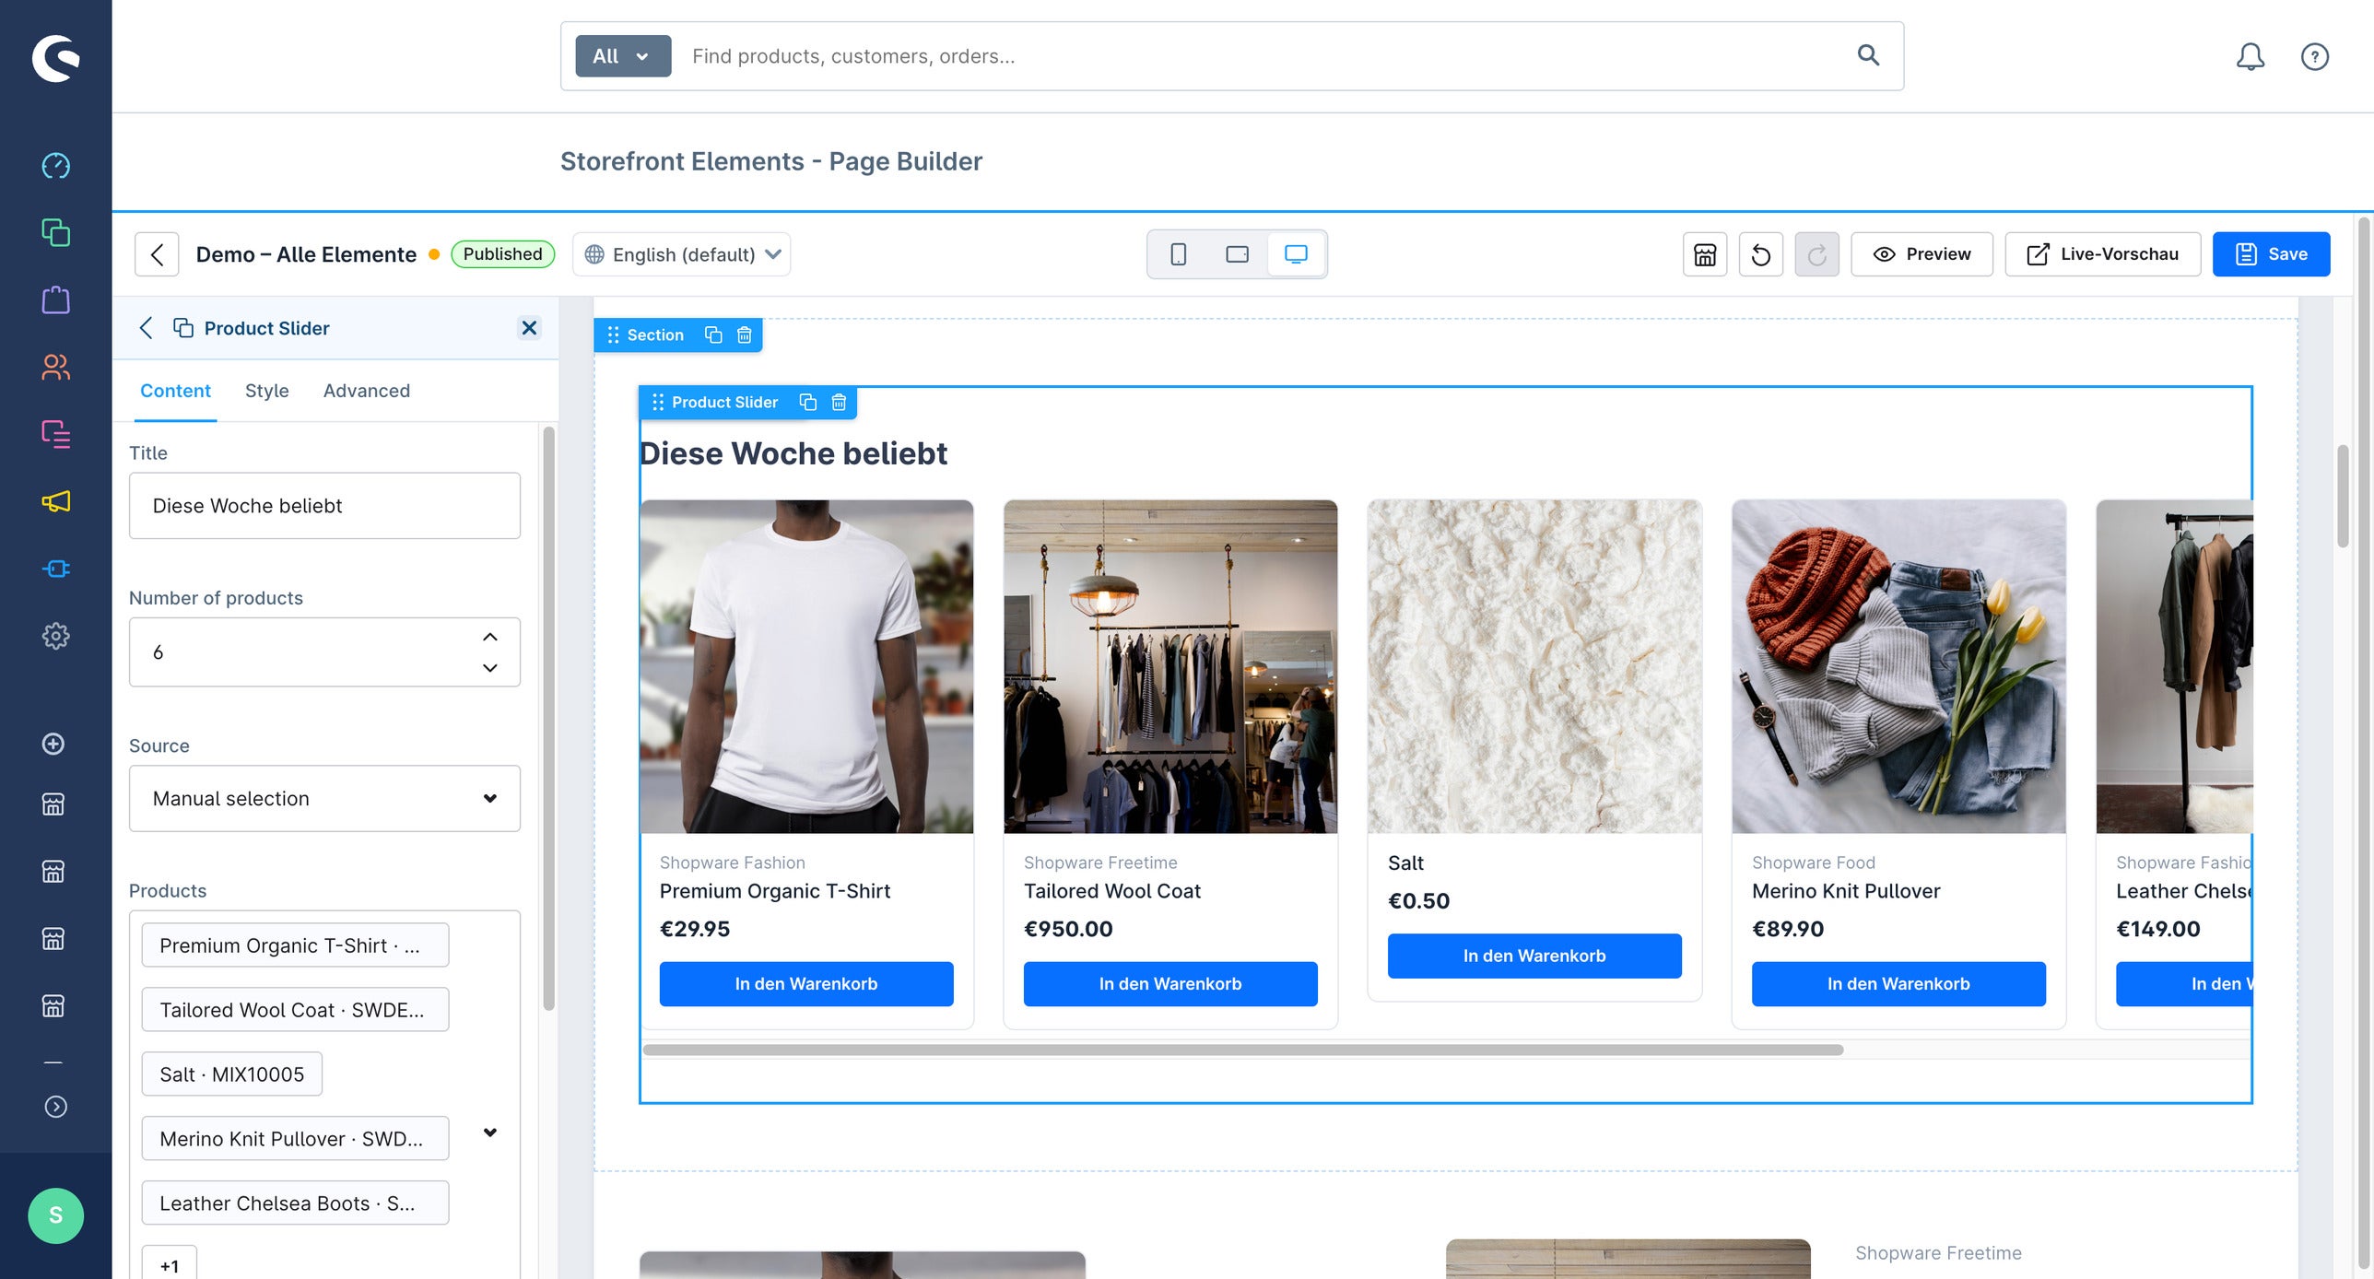Click the Premium Organic T-Shirt product image

[806, 667]
